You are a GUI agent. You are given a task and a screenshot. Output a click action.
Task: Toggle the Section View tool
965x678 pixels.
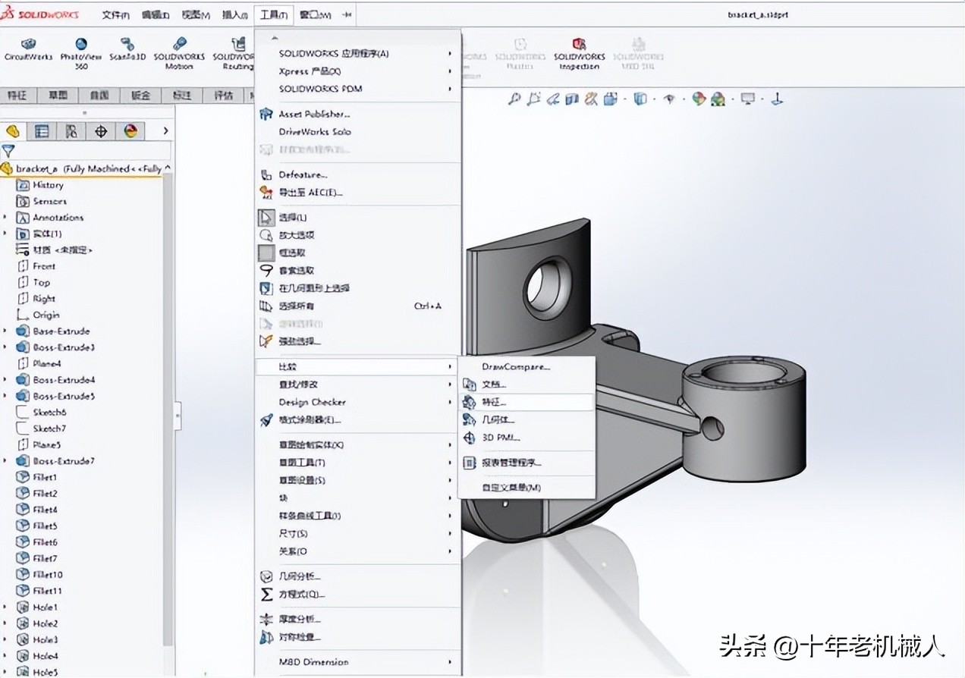(572, 98)
